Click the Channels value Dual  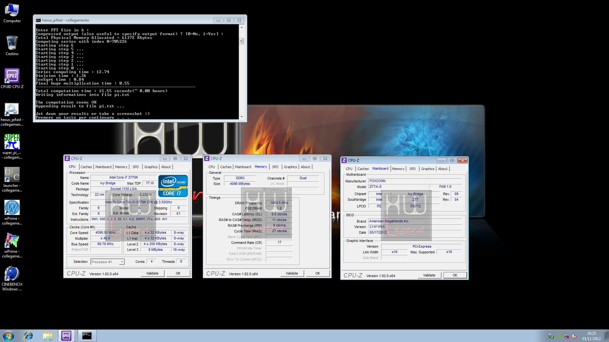point(303,178)
